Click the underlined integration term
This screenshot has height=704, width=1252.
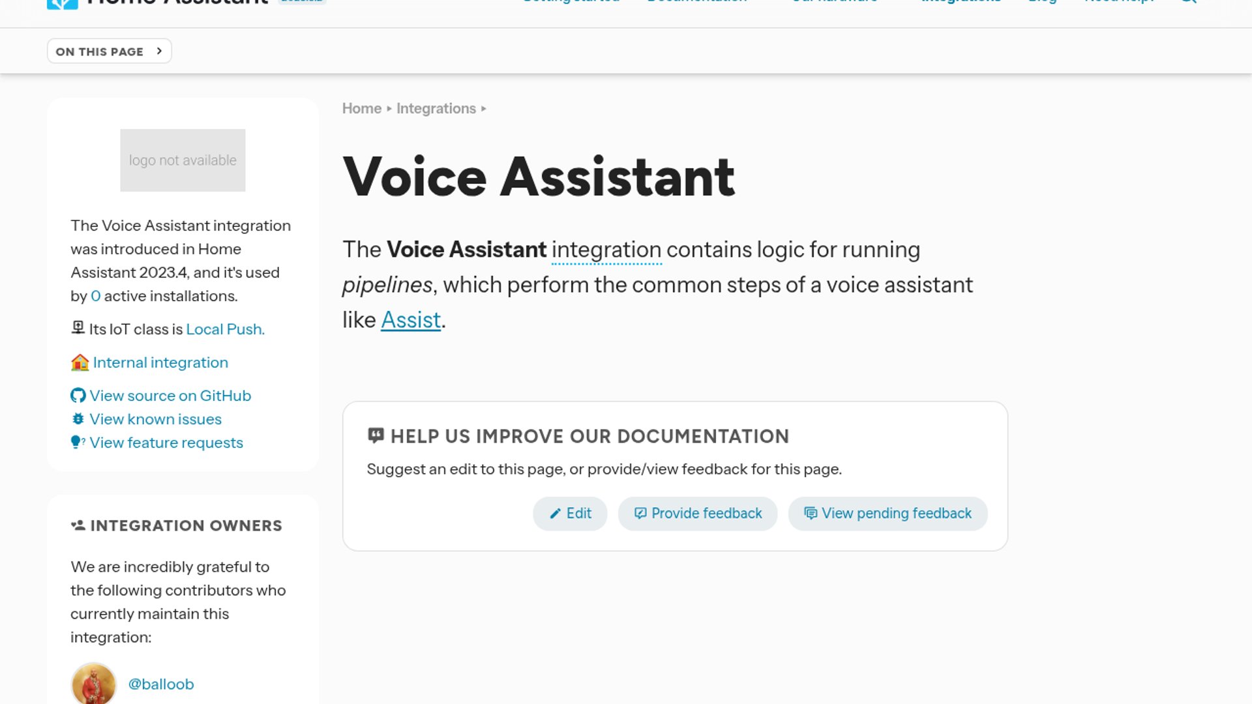606,250
